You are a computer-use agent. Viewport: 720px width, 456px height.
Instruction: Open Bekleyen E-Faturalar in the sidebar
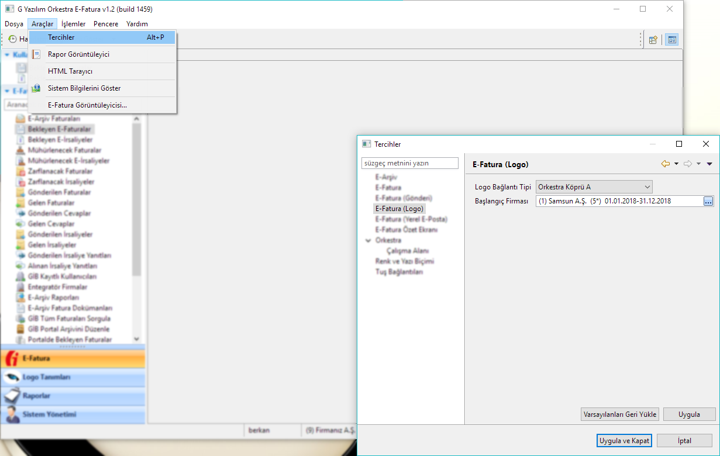point(53,129)
